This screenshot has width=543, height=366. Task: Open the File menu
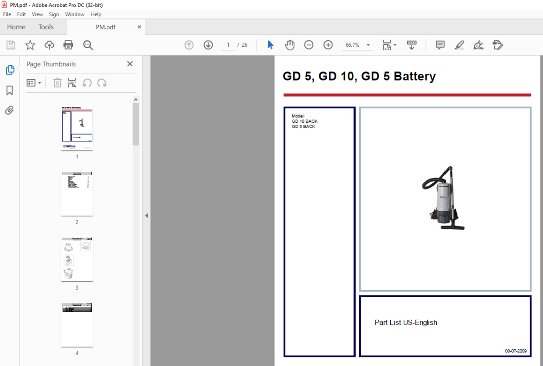(x=7, y=14)
